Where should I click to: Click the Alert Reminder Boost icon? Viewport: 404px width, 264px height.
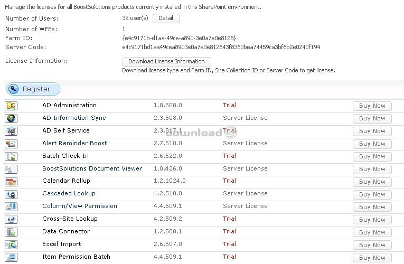point(11,144)
